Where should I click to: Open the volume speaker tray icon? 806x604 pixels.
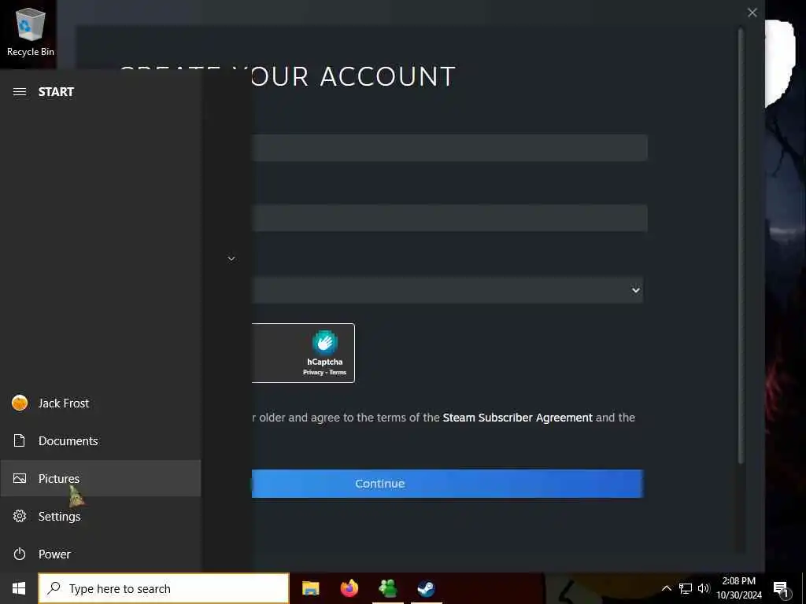703,588
